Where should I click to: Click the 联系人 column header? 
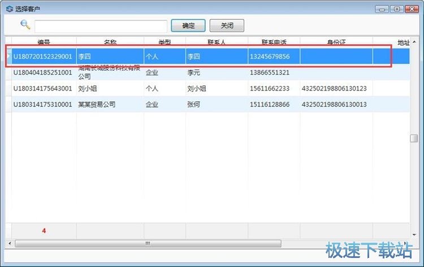217,42
